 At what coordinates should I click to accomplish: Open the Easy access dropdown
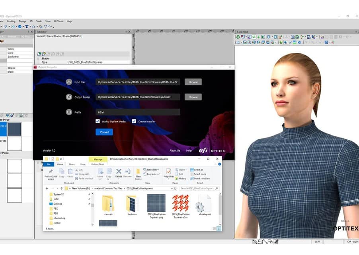(153, 174)
